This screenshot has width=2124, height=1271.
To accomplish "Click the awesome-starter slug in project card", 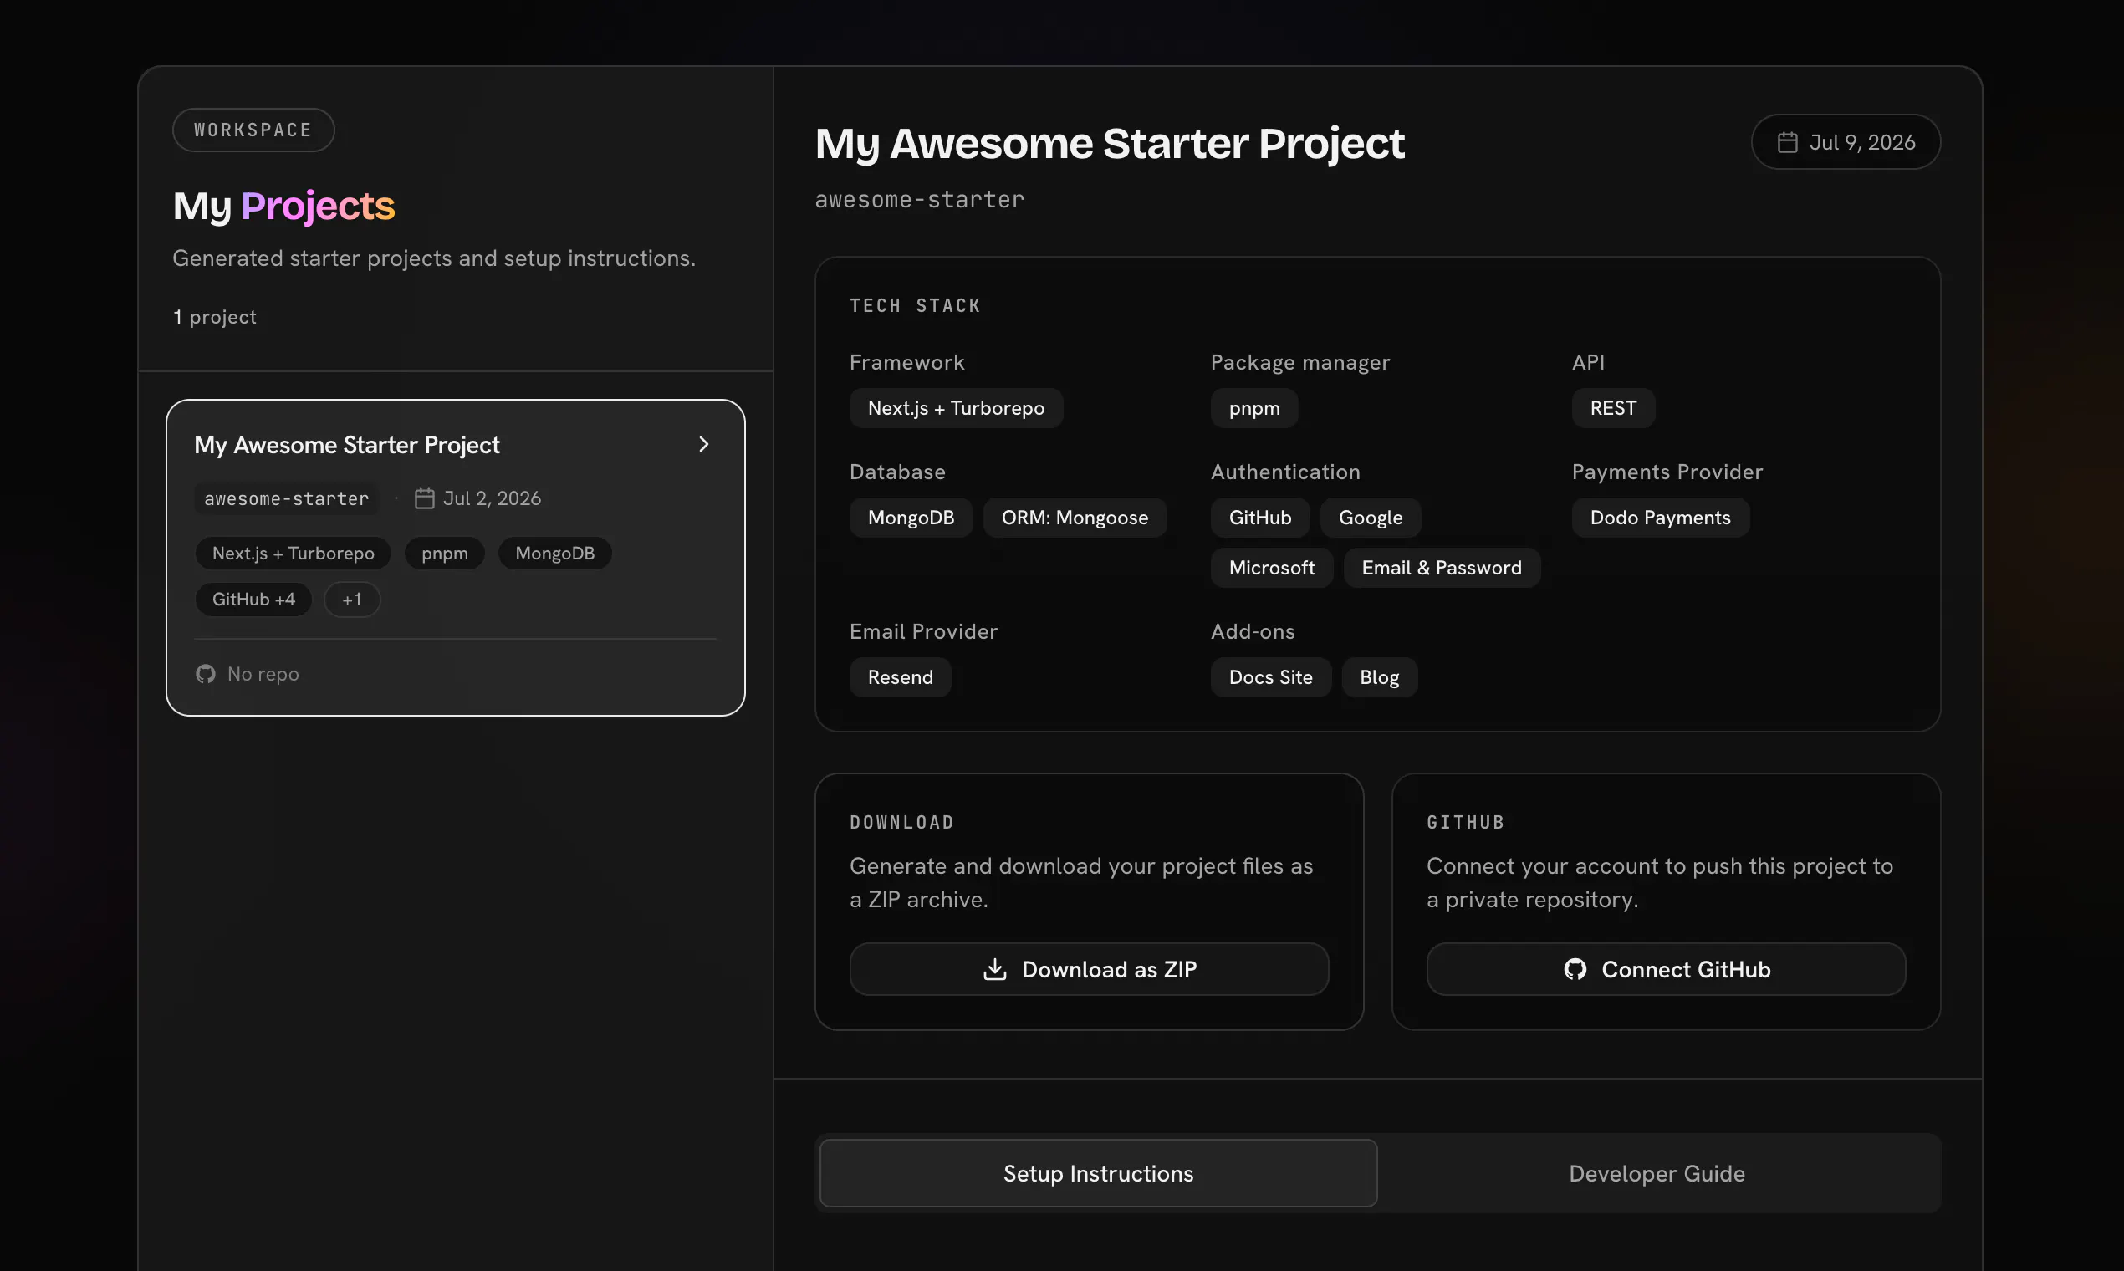I will click(286, 498).
